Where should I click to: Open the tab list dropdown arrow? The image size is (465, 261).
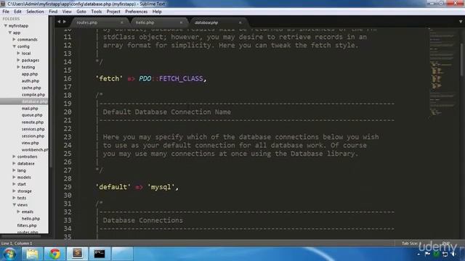(x=461, y=22)
